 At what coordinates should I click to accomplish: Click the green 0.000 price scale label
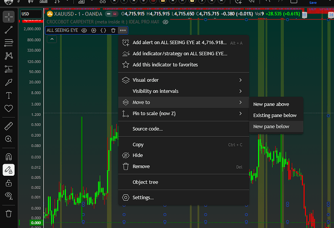(36, 223)
